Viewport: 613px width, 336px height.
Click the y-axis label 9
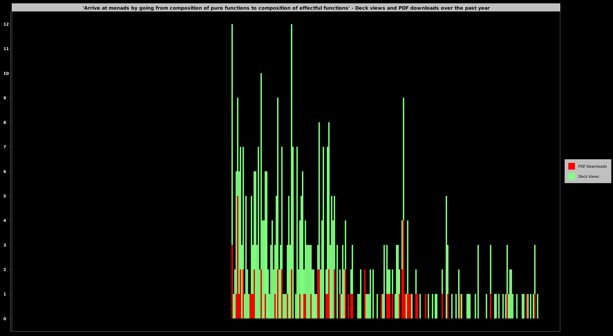coord(5,98)
